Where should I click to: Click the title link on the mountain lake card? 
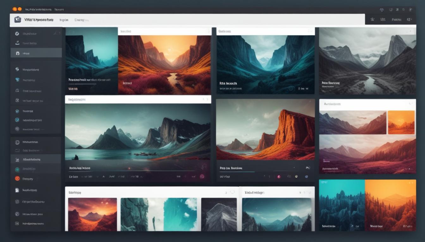79,168
